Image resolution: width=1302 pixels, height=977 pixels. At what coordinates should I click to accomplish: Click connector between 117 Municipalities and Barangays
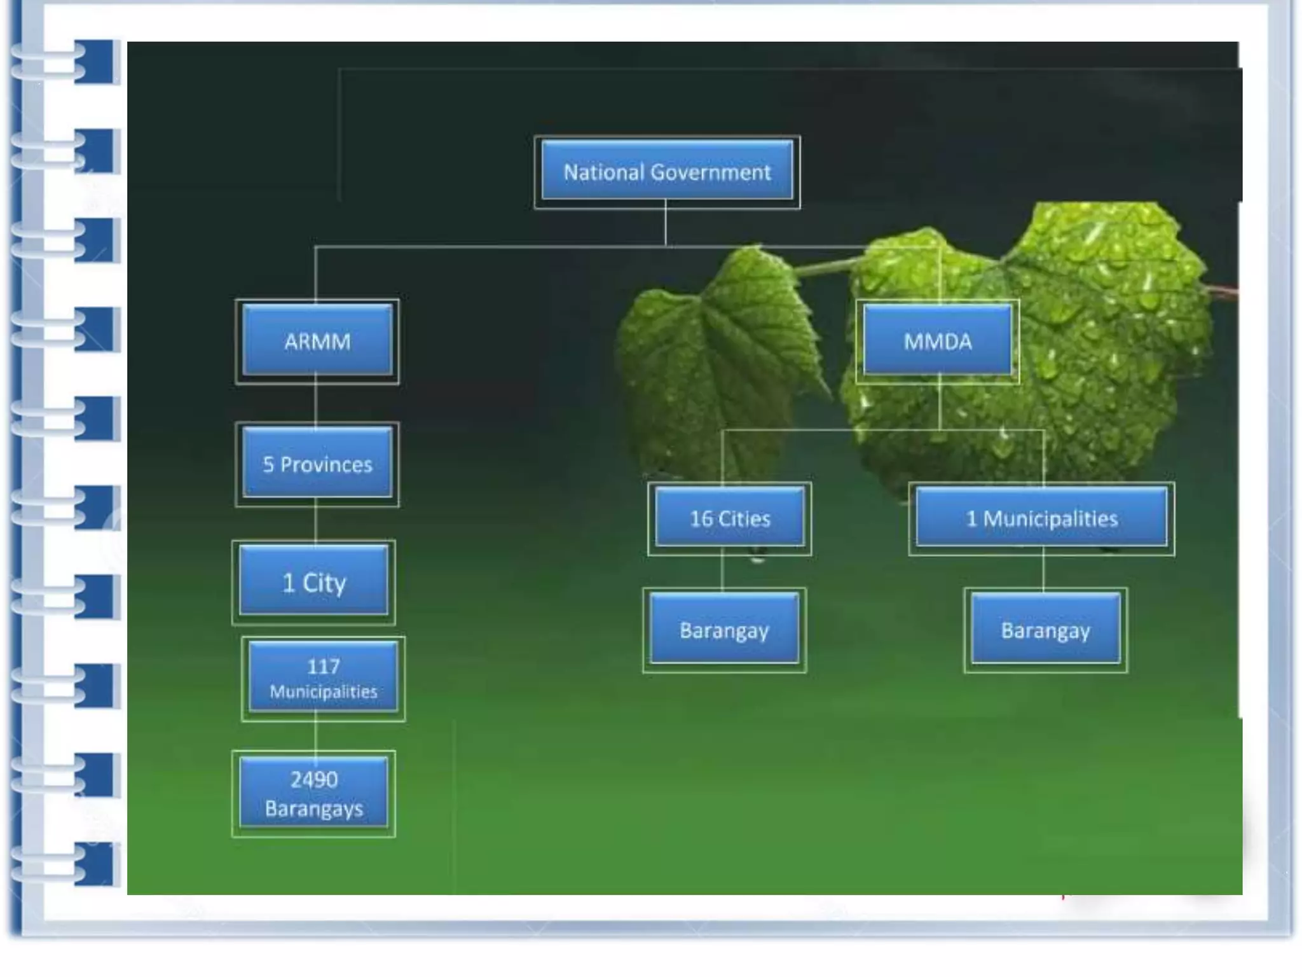(x=316, y=736)
